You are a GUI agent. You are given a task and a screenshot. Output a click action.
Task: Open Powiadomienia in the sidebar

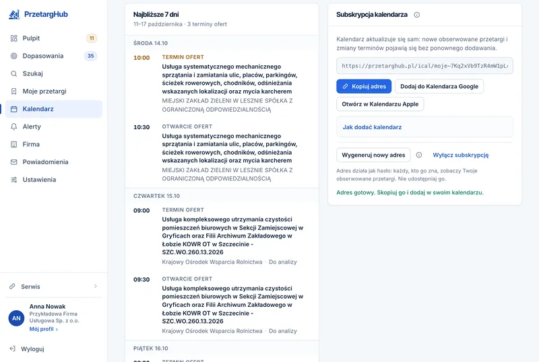[x=54, y=162]
